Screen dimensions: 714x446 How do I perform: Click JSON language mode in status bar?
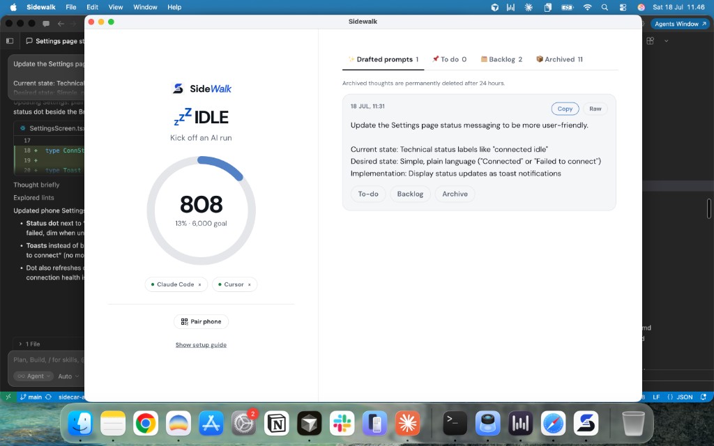click(x=680, y=397)
